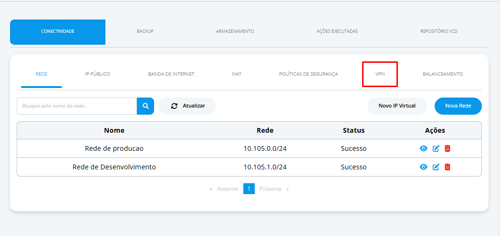Click the Nome column header

(x=114, y=130)
